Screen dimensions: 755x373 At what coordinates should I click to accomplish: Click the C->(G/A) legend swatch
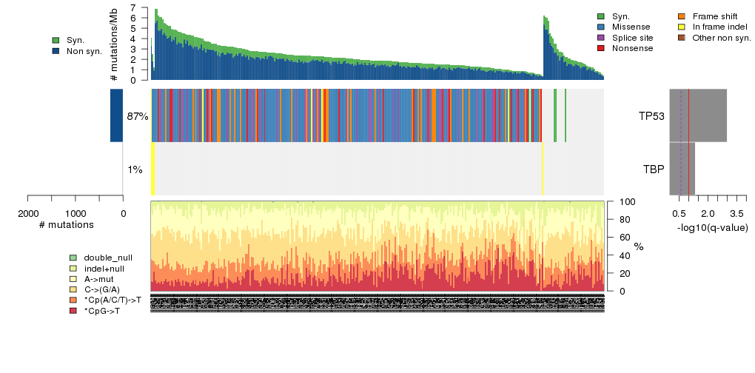[73, 289]
